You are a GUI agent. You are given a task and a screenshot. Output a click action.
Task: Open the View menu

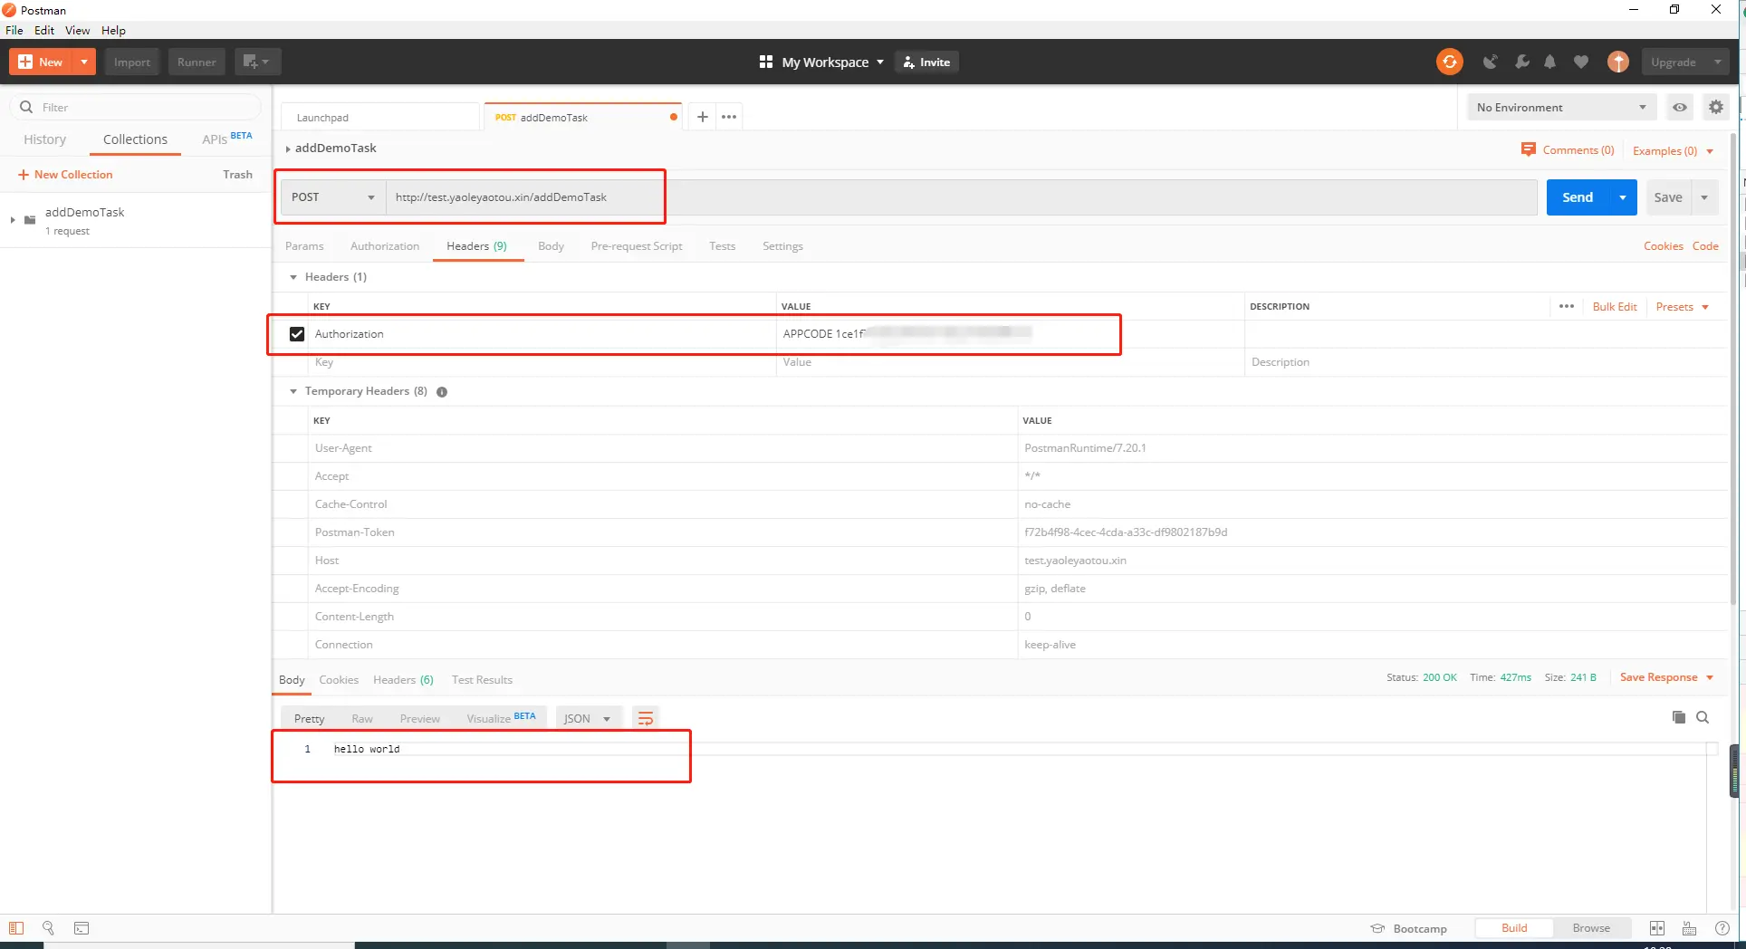[x=78, y=30]
